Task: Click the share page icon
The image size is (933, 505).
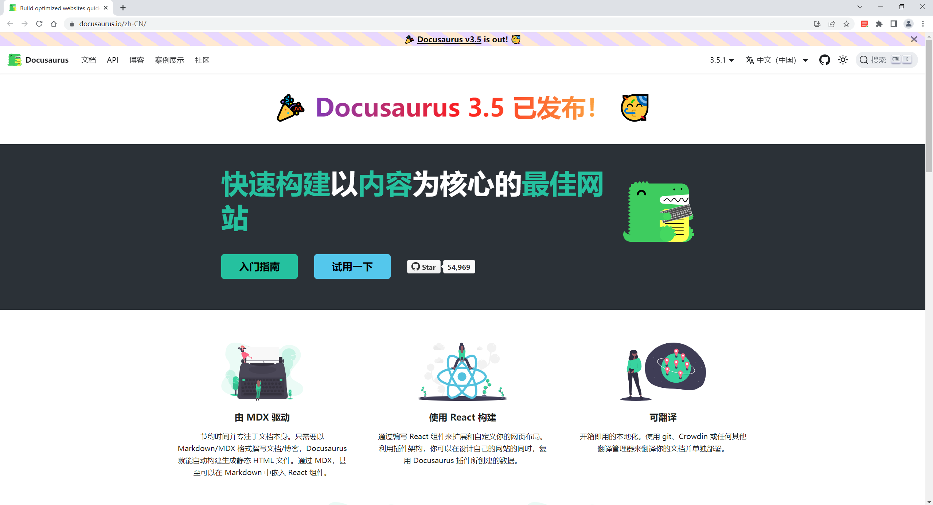Action: tap(832, 24)
